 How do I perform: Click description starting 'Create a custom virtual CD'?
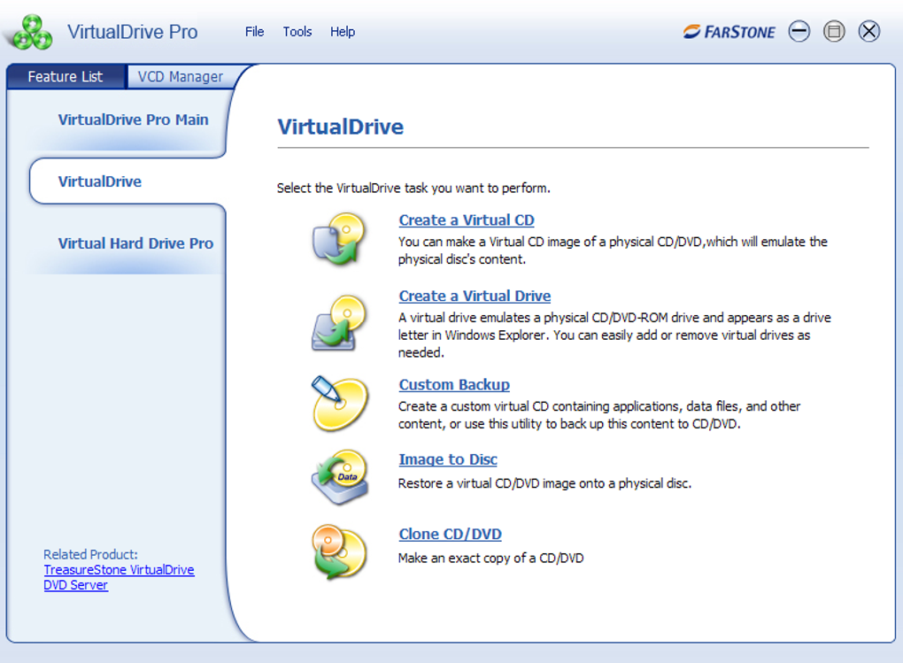(x=599, y=415)
